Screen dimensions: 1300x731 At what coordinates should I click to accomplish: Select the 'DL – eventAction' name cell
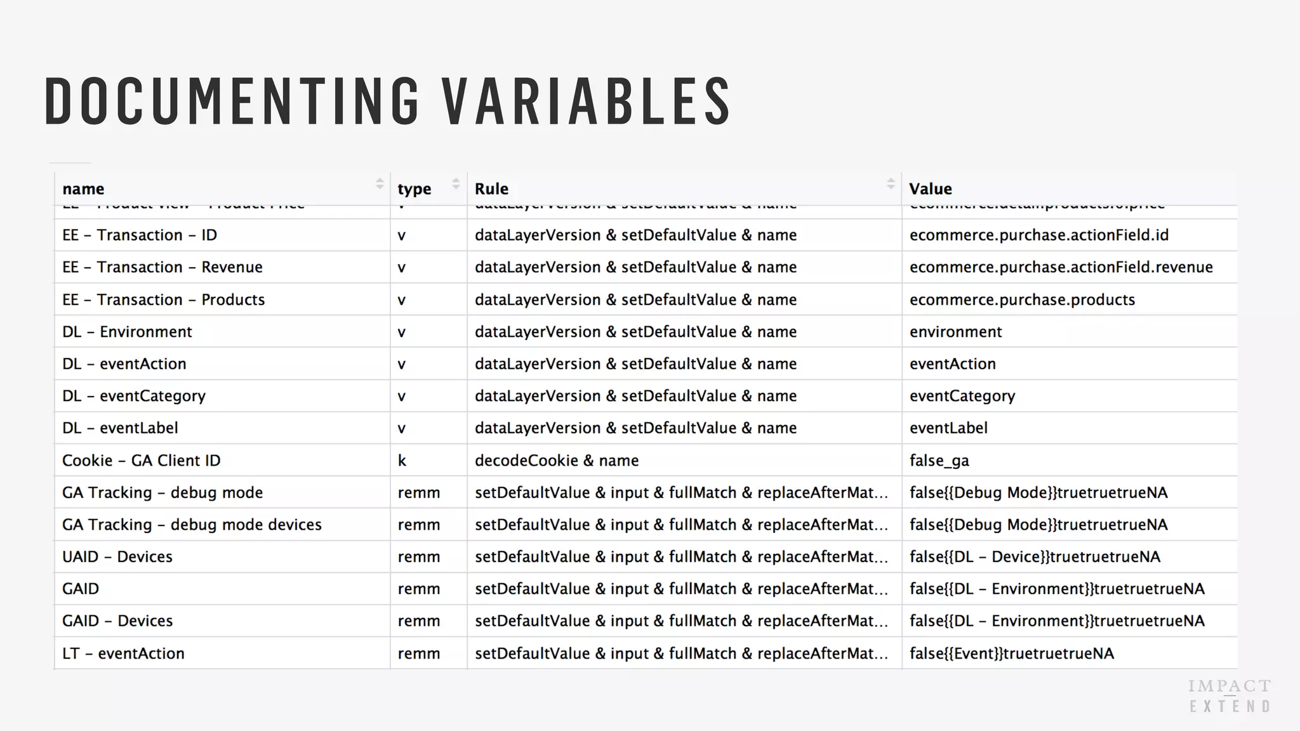[x=222, y=364]
